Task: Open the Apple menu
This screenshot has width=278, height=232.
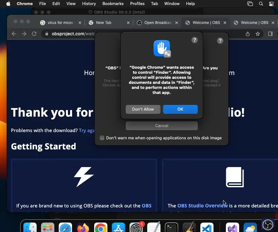Action: (8, 3)
